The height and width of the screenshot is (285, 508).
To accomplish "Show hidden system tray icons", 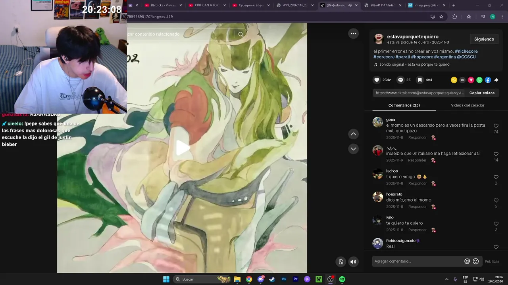I will pyautogui.click(x=446, y=279).
